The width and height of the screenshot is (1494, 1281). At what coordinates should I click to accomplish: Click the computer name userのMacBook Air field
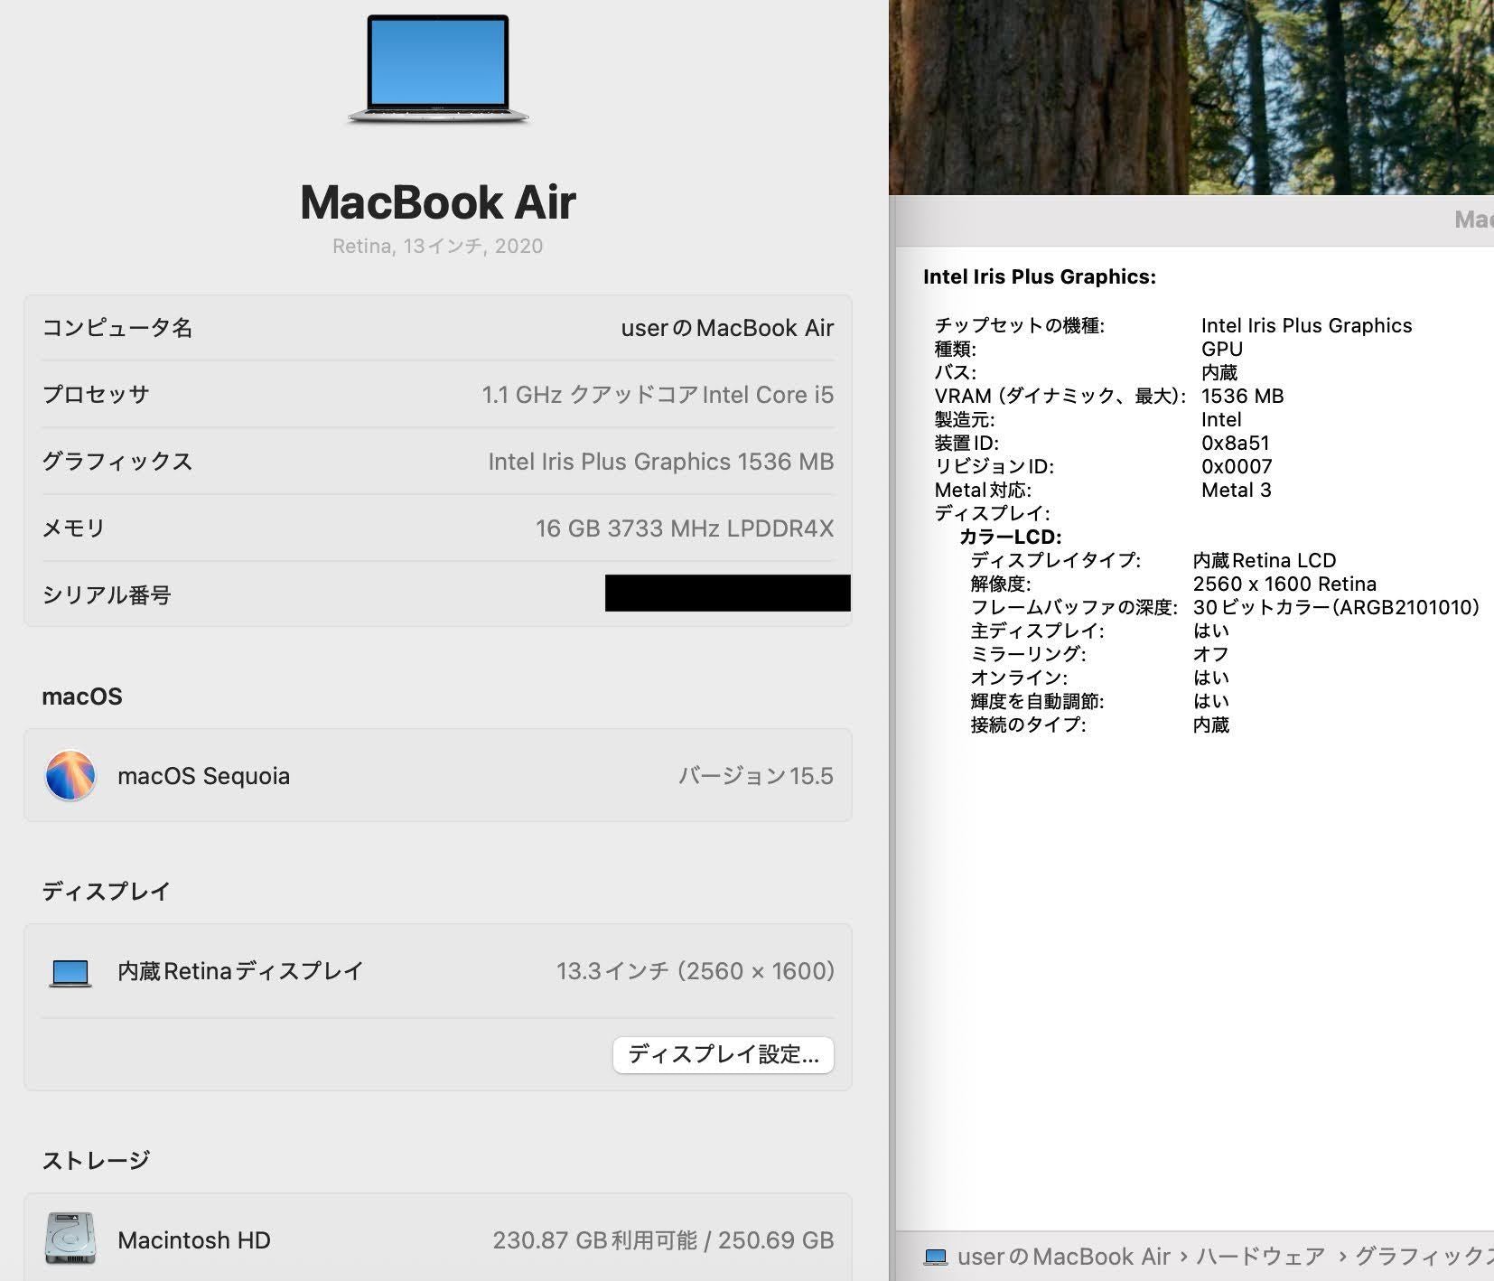(726, 328)
